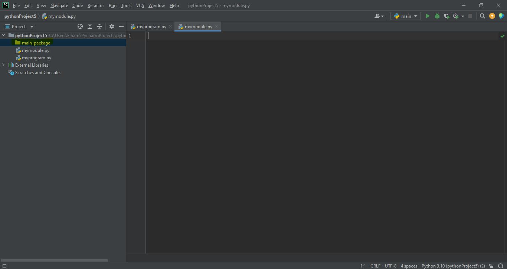Open Project panel settings gear
Viewport: 507px width, 269px height.
pos(111,26)
